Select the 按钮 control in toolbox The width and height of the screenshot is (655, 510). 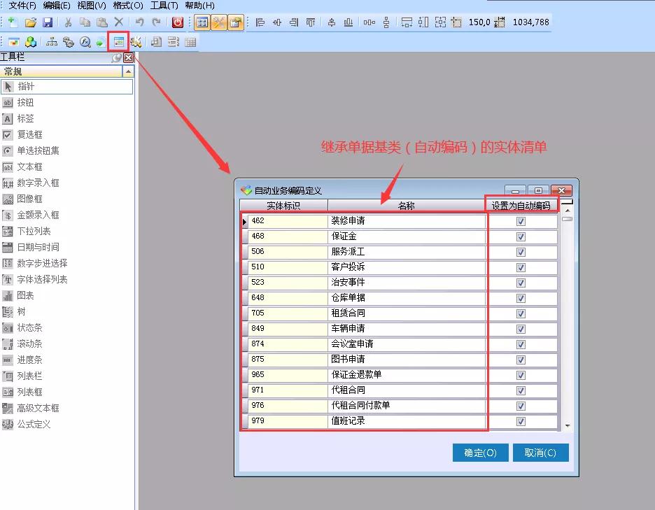coord(25,102)
